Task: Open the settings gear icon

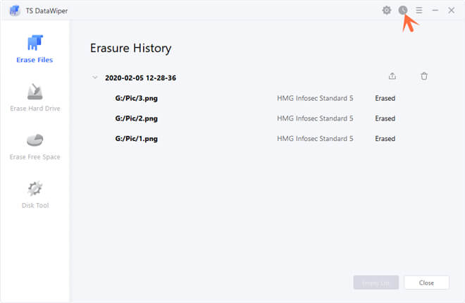Action: [x=387, y=11]
